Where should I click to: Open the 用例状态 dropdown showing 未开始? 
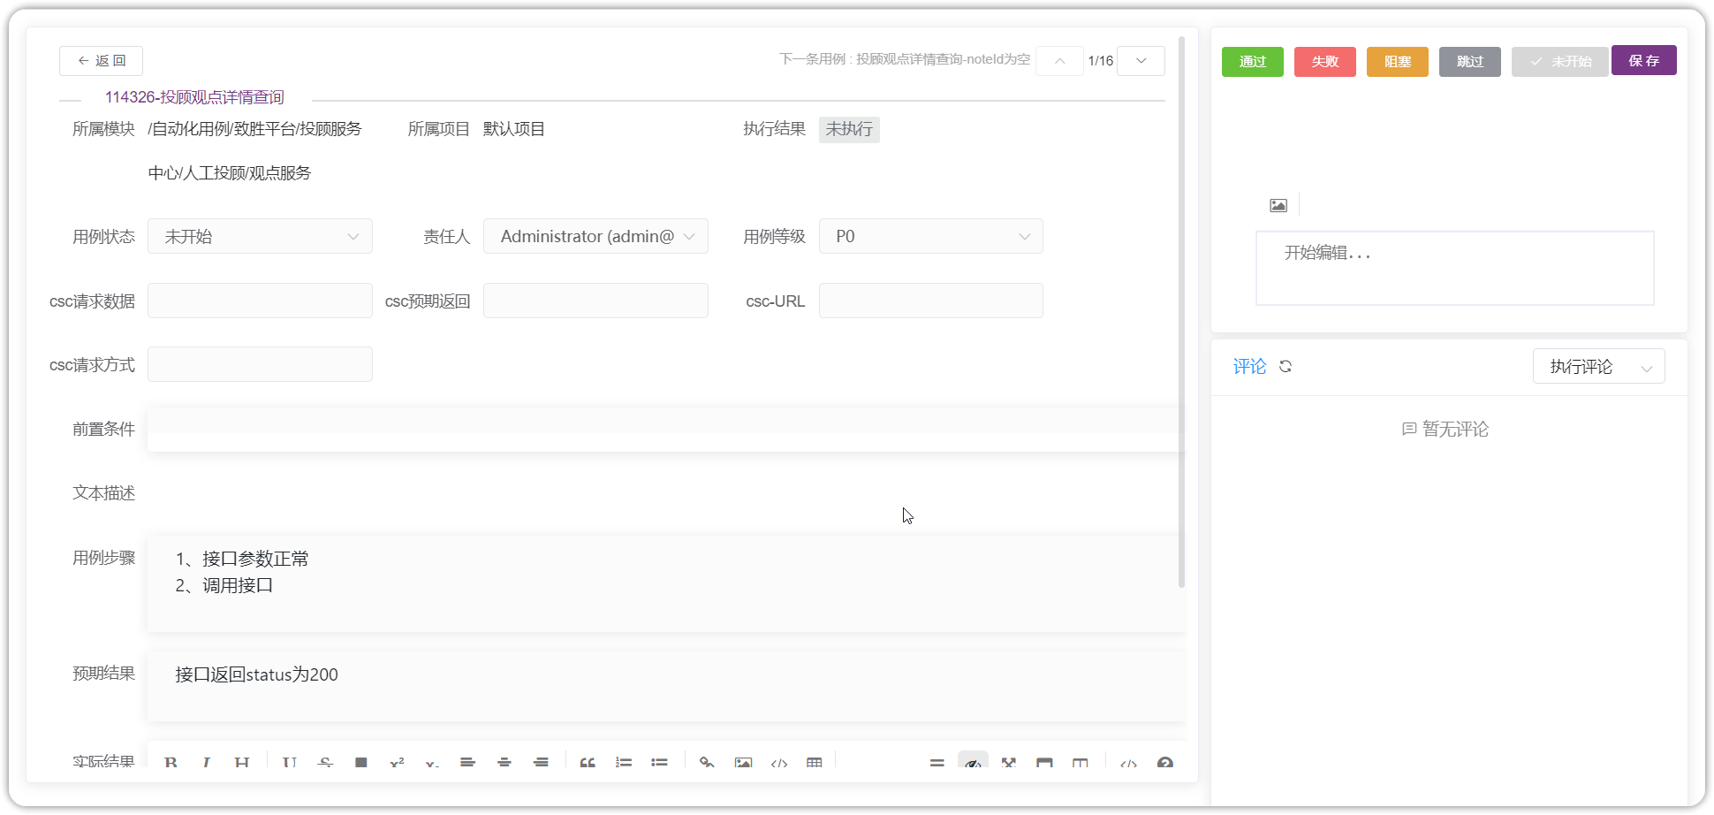(260, 236)
